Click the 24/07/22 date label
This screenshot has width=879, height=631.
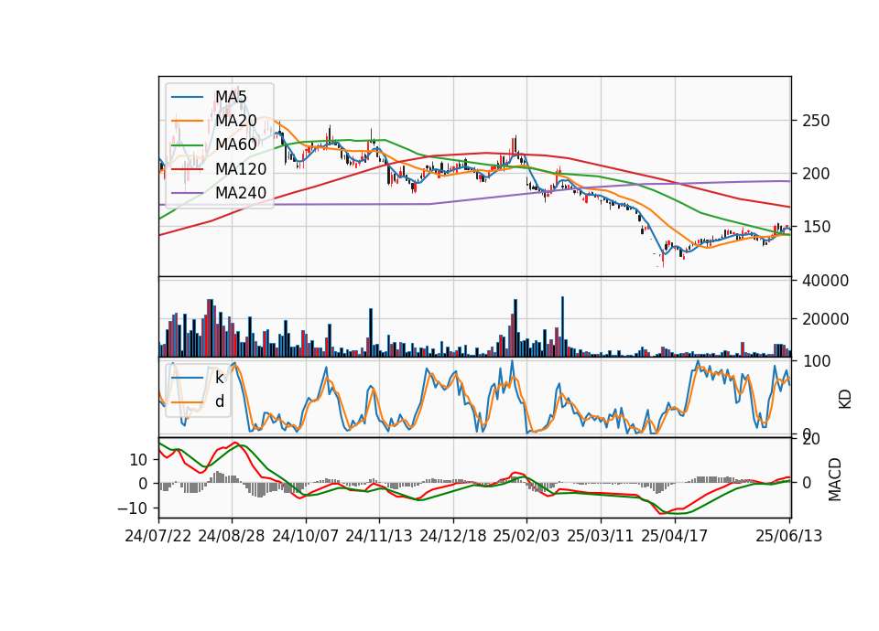coord(158,536)
